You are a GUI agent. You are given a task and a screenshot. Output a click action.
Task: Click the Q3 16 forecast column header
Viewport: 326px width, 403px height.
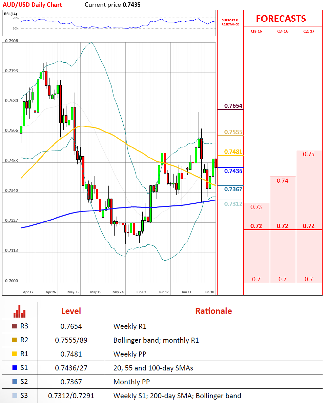pos(257,31)
